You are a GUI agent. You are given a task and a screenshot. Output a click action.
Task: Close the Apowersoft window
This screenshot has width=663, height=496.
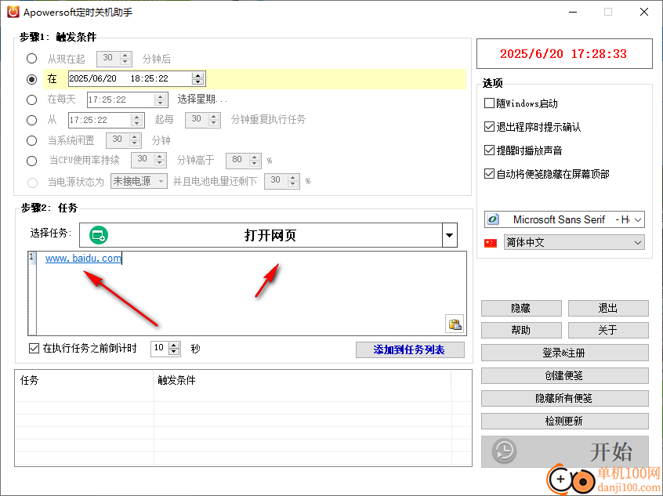pyautogui.click(x=644, y=12)
